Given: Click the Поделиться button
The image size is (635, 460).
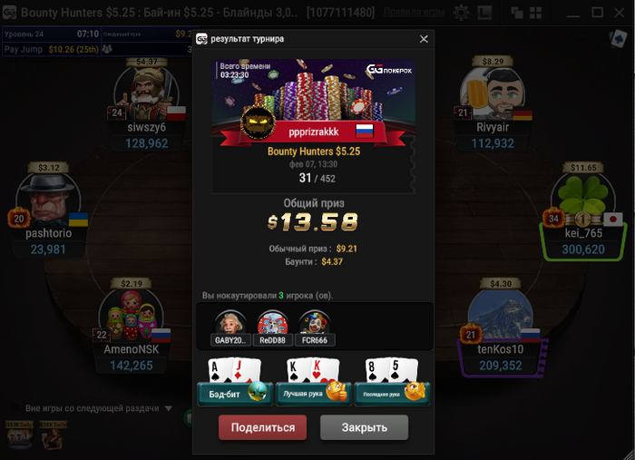Looking at the screenshot, I should click(x=262, y=427).
